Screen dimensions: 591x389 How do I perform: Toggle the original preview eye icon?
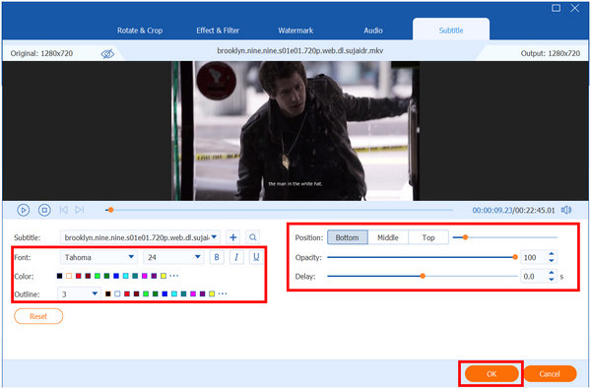(107, 54)
